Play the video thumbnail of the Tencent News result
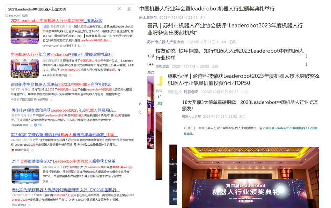Image resolution: width=331 pixels, height=208 pixels. click(25, 34)
